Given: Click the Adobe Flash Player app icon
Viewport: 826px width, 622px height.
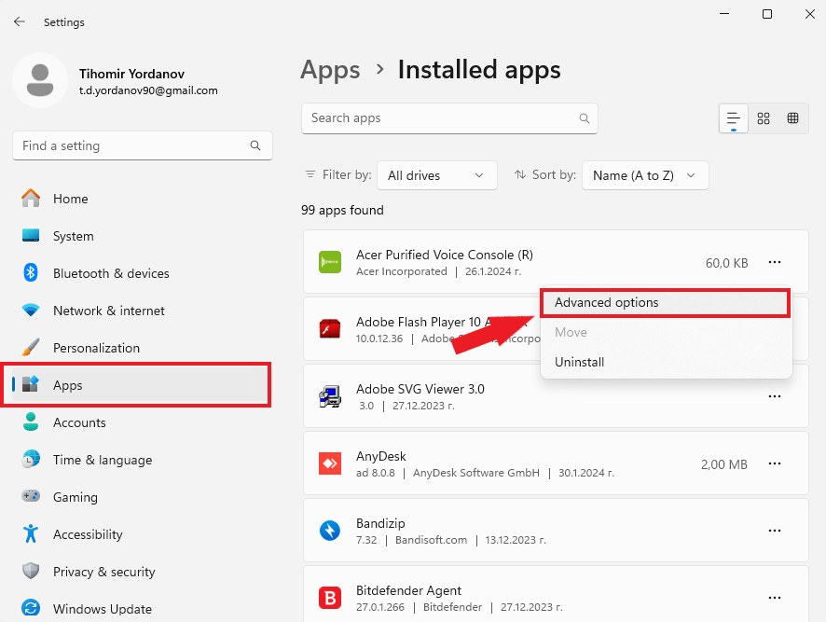Looking at the screenshot, I should [330, 329].
